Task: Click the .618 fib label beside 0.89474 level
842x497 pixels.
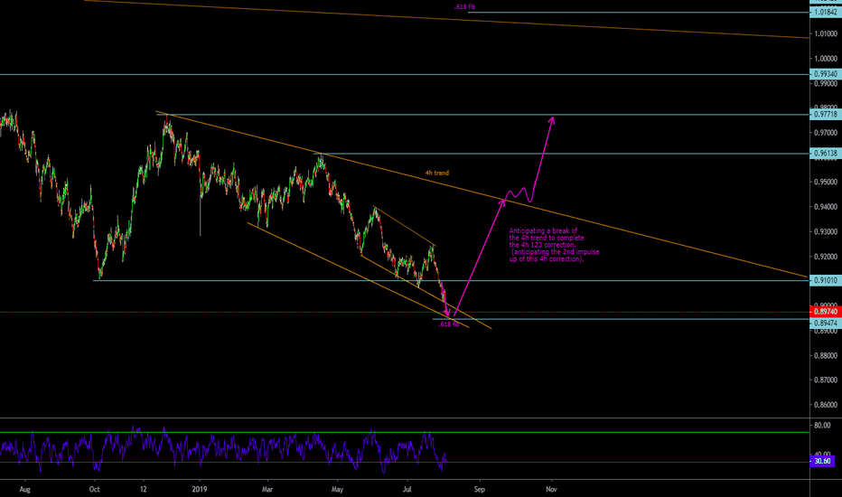Action: coord(449,324)
